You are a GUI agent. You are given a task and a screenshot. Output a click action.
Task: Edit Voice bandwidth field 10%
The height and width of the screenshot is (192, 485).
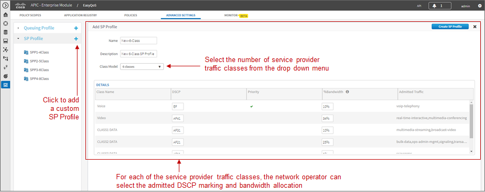click(327, 107)
